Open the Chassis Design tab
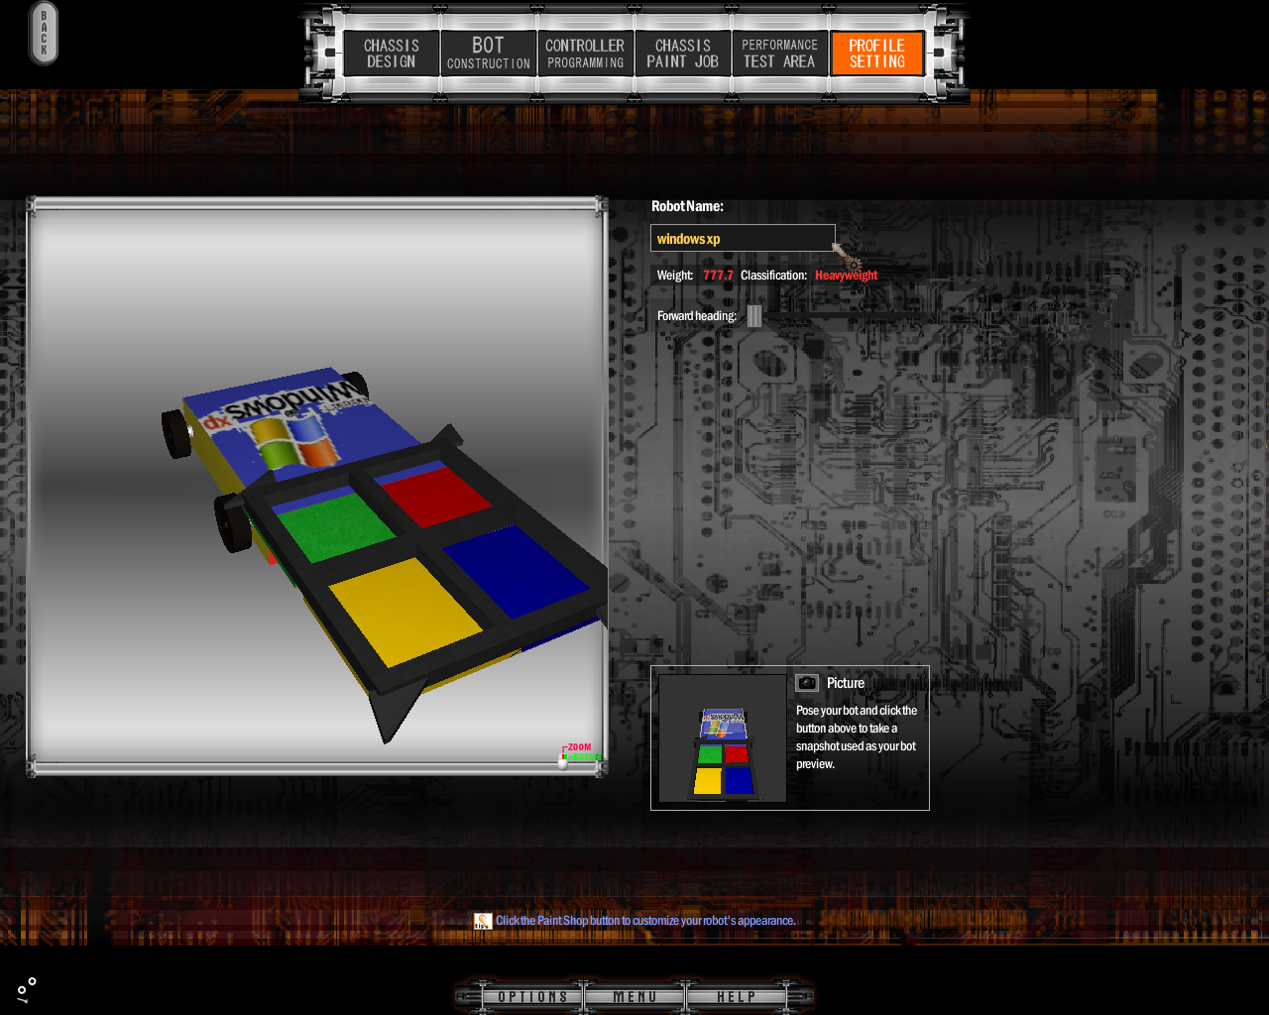Screen dimensions: 1269x1015 pyautogui.click(x=391, y=54)
